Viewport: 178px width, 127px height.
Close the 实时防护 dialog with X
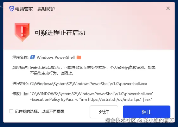pyautogui.click(x=168, y=9)
